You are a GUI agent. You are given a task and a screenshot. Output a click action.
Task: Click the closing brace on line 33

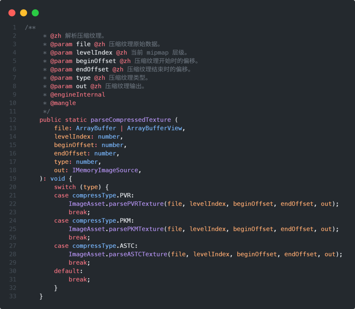(x=41, y=296)
